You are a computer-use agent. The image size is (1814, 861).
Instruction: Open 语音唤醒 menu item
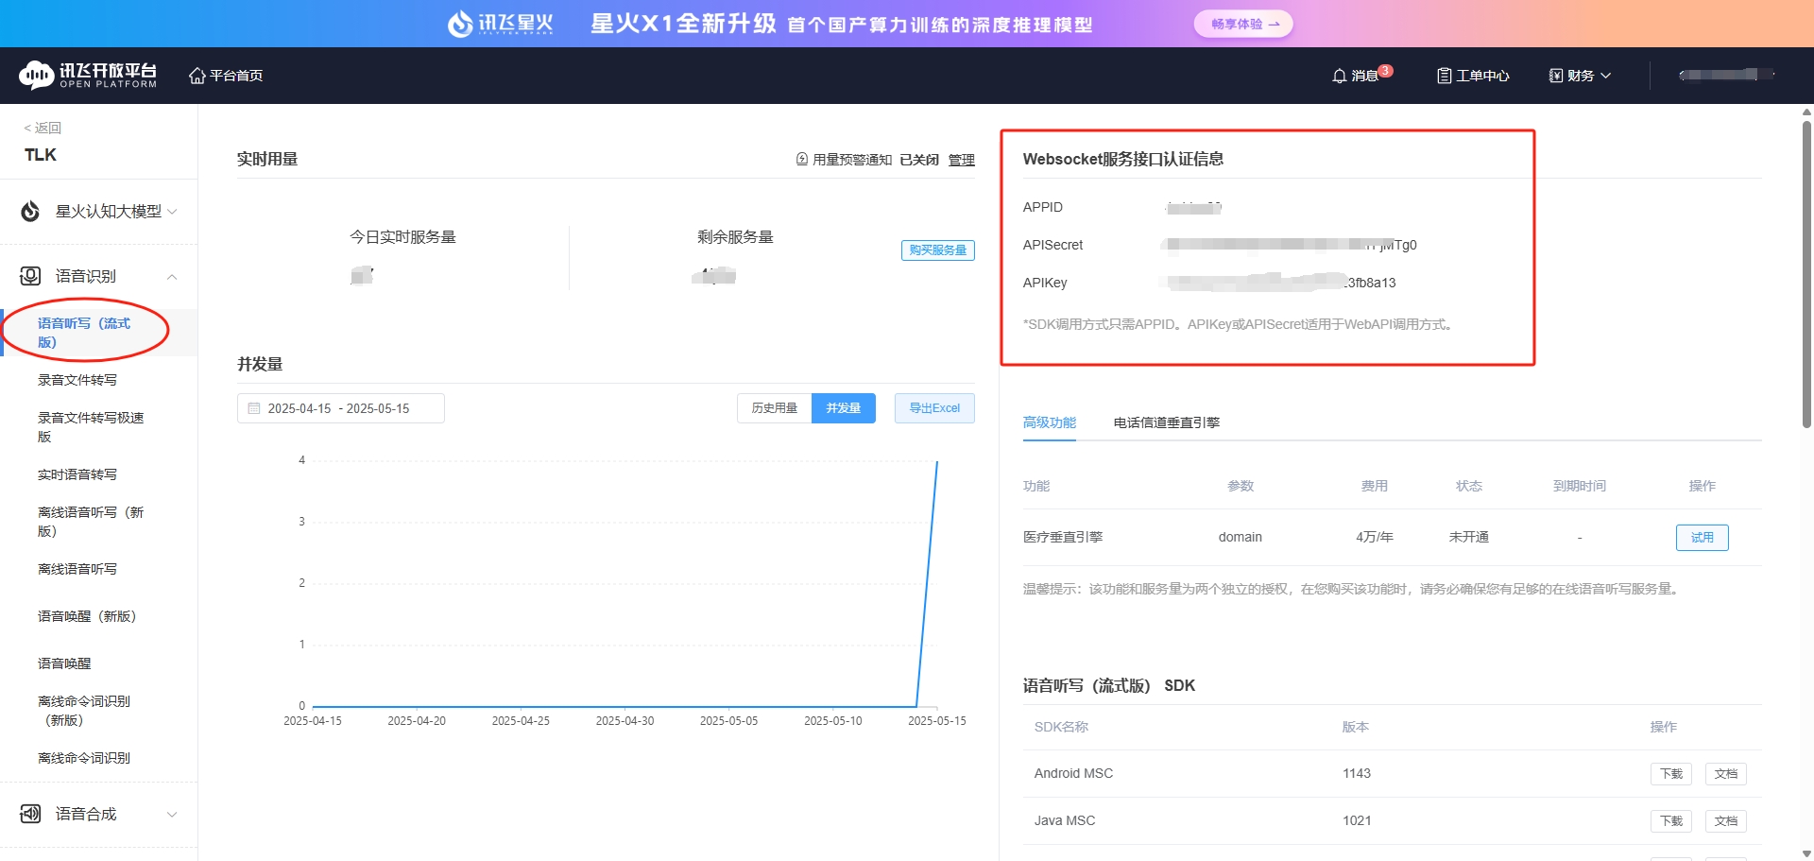click(x=64, y=663)
